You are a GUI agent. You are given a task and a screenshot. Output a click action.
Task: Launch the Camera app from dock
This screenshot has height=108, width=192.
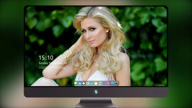tap(116, 83)
